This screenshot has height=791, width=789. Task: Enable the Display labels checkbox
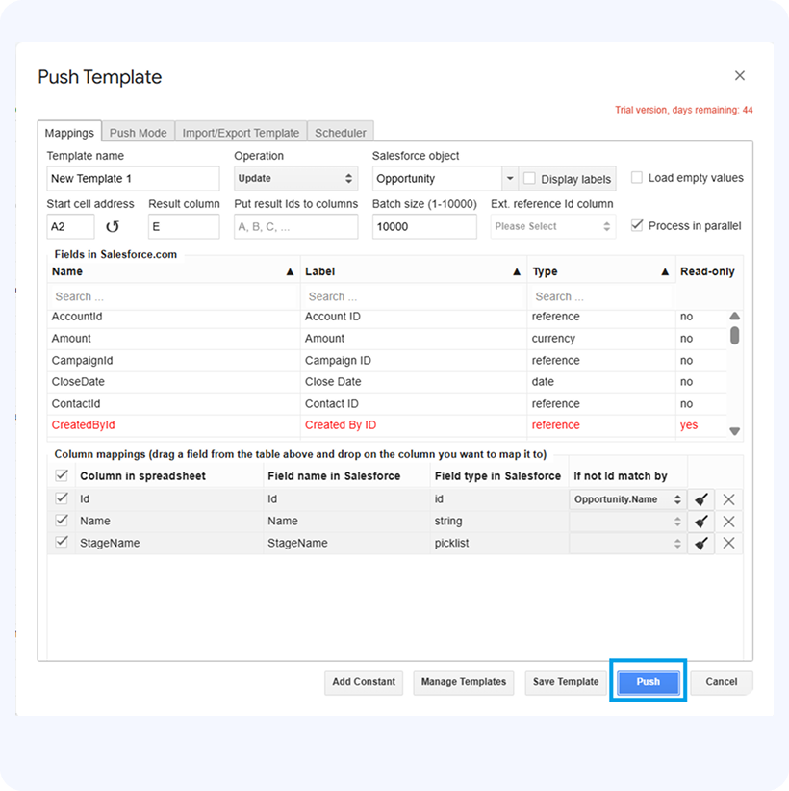[x=529, y=179]
